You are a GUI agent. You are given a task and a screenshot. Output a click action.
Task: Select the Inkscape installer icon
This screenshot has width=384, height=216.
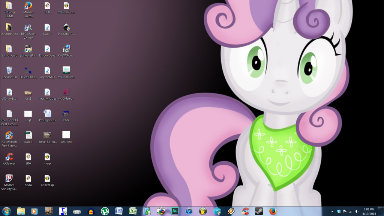pos(66,29)
